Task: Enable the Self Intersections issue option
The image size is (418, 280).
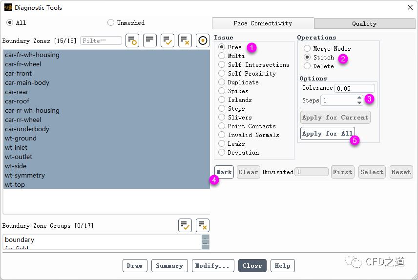Action: coord(222,65)
